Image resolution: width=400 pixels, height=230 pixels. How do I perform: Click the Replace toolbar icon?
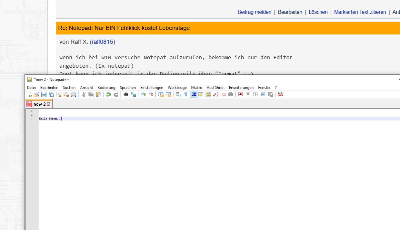(x=133, y=94)
